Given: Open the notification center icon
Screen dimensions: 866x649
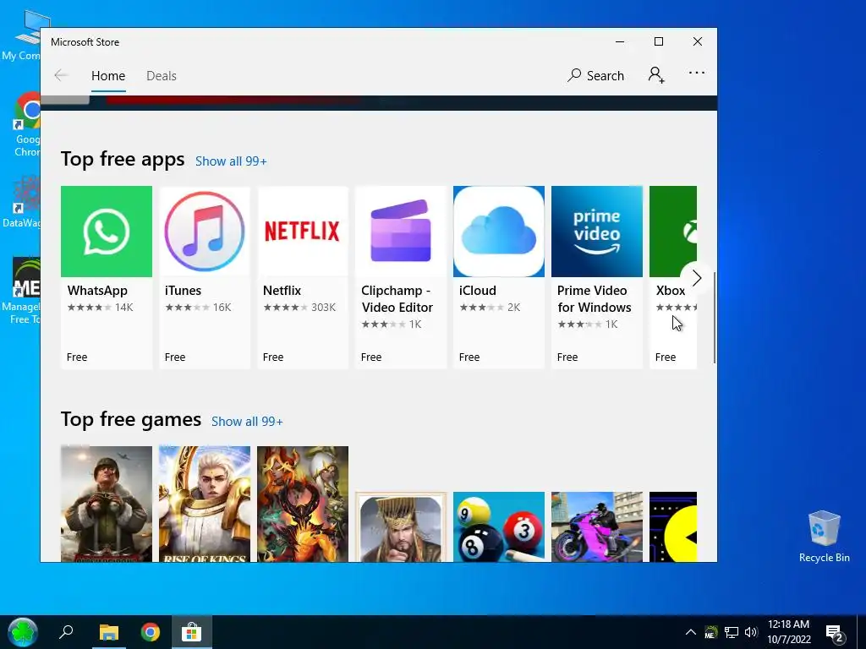Looking at the screenshot, I should 835,634.
